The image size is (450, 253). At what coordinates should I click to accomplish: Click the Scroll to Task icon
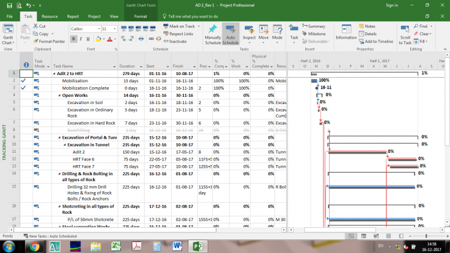pyautogui.click(x=405, y=30)
